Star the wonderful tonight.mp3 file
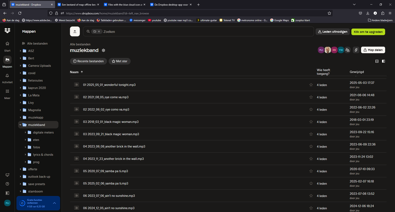Image resolution: width=395 pixels, height=212 pixels. click(311, 85)
